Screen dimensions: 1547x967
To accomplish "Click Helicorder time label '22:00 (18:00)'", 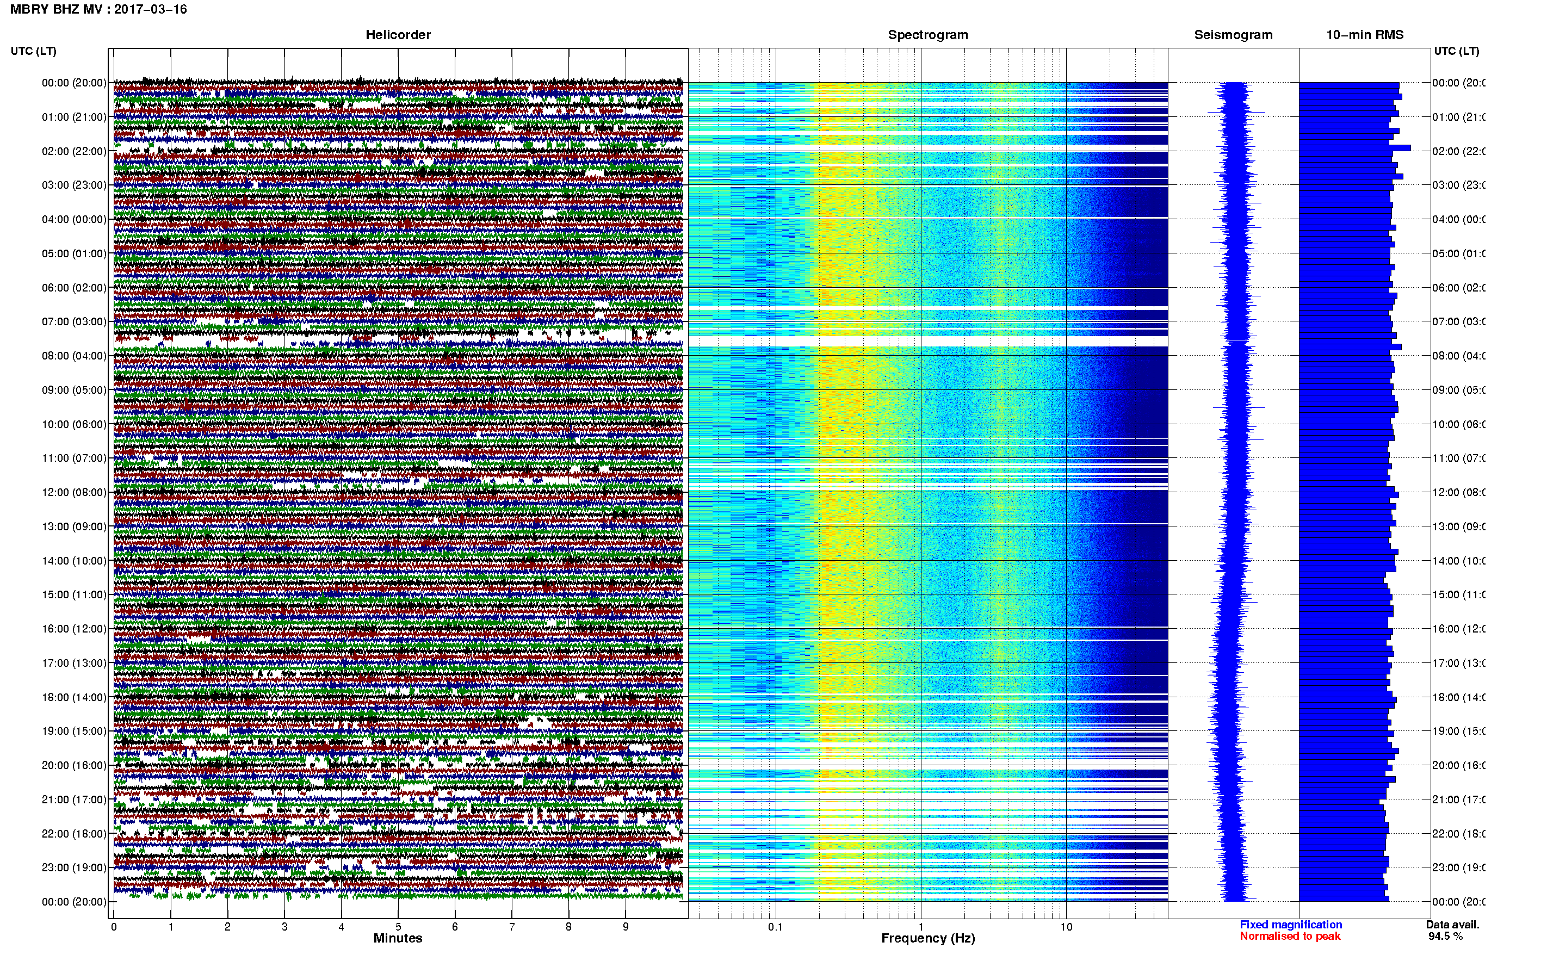I will tap(74, 834).
